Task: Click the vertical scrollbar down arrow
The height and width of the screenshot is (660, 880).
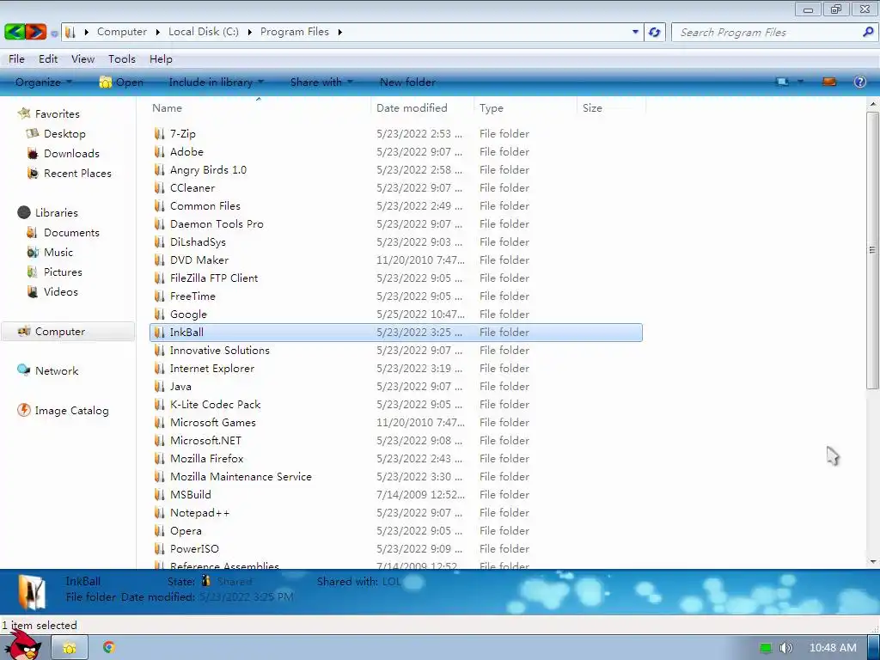Action: (873, 562)
